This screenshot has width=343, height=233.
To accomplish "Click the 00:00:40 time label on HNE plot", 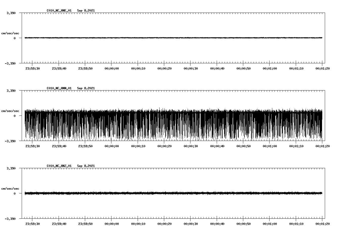I will tap(217, 68).
